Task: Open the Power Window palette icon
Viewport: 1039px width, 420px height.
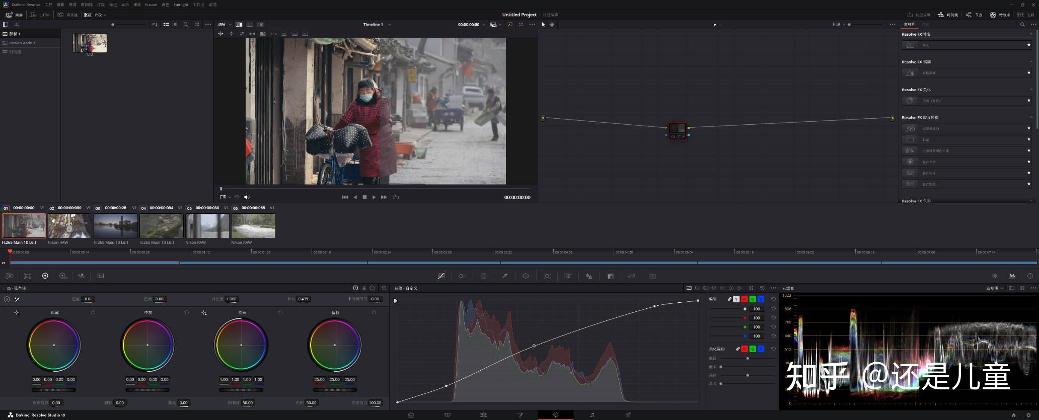Action: coord(526,276)
